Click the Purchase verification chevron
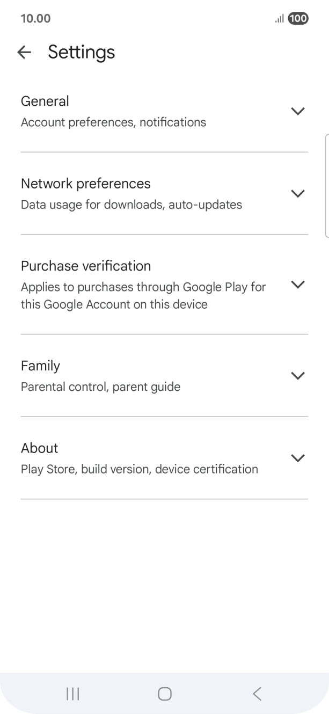This screenshot has width=329, height=714. click(297, 285)
